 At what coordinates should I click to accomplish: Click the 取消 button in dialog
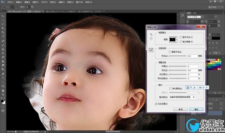coord(180,109)
